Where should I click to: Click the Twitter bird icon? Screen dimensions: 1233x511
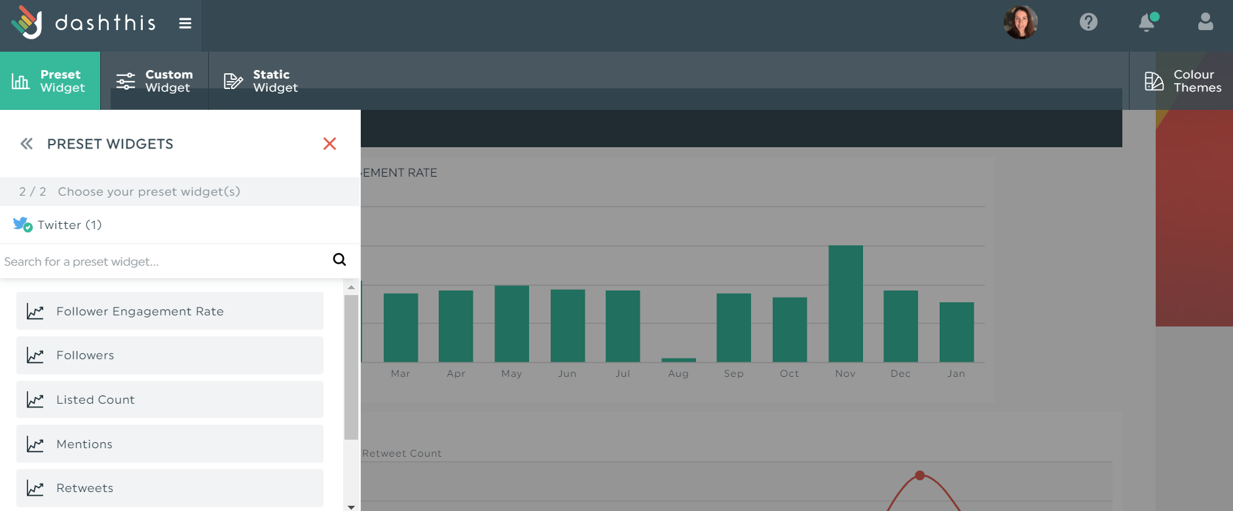22,224
